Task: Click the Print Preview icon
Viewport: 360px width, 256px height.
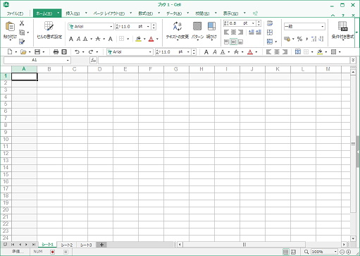Action: [64, 51]
